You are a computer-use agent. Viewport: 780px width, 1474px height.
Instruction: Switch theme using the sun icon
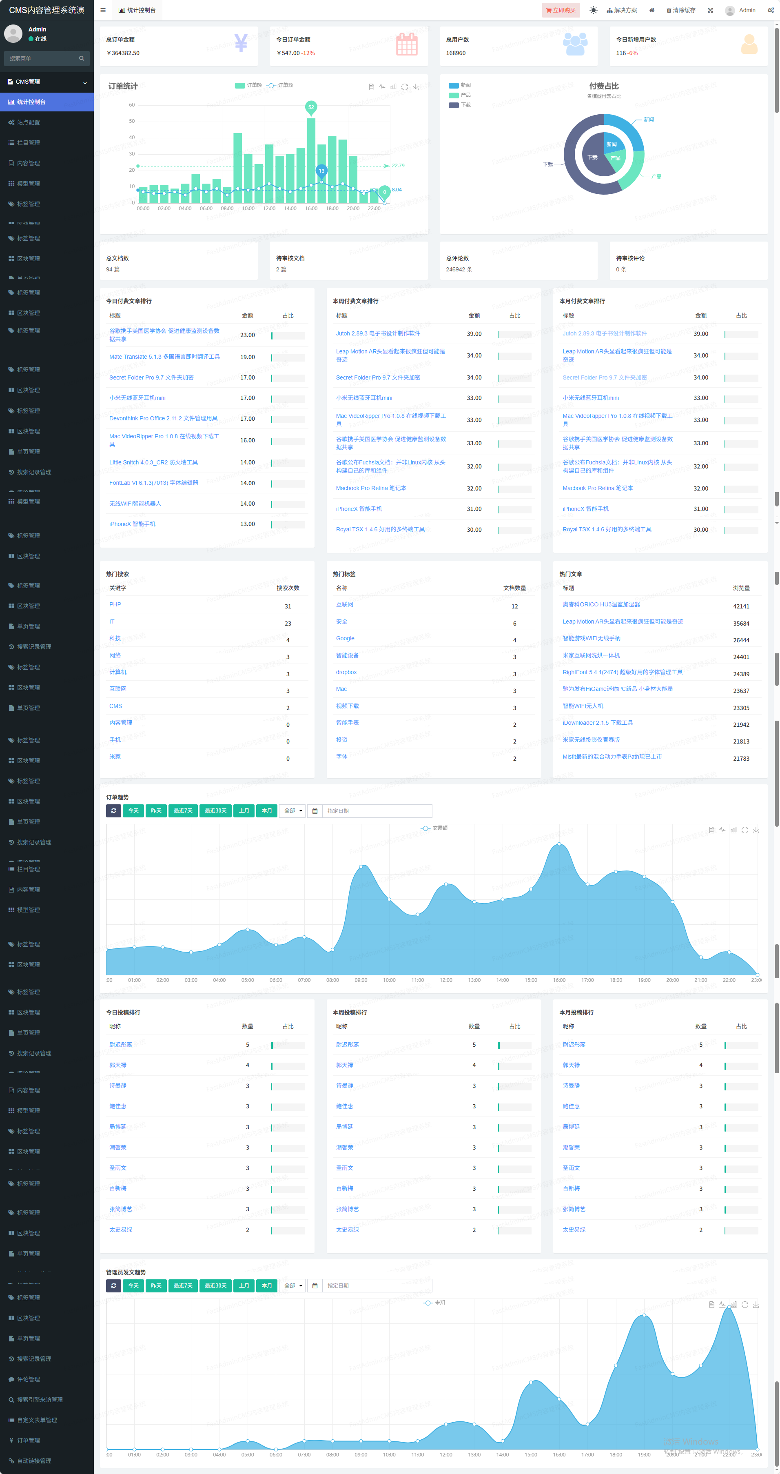593,10
